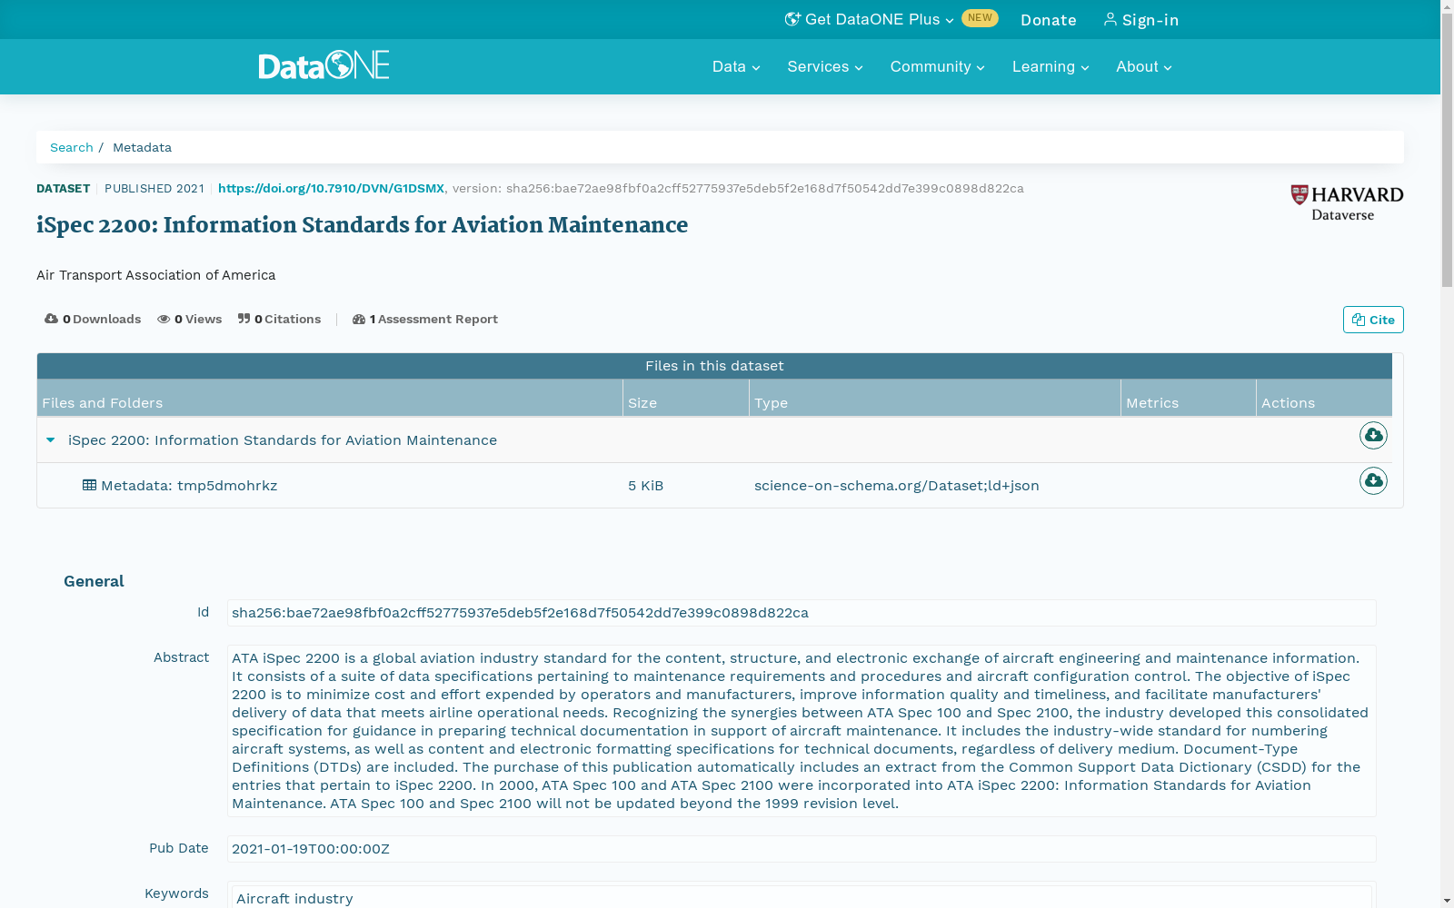This screenshot has height=908, width=1454.
Task: Expand the Community dropdown menu
Action: coord(937,66)
